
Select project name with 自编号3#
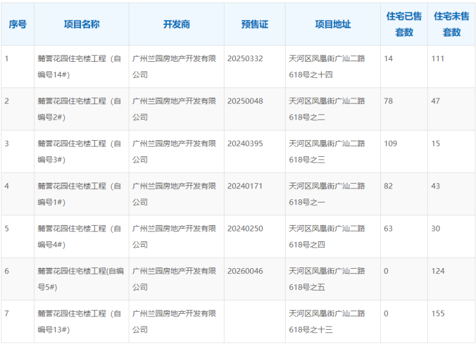[80, 151]
